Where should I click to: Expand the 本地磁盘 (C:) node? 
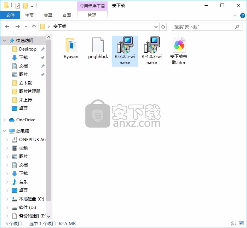click(7, 199)
